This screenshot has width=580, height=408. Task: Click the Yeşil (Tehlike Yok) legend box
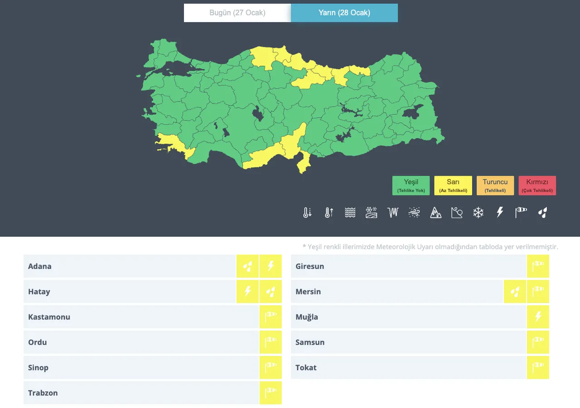point(411,186)
